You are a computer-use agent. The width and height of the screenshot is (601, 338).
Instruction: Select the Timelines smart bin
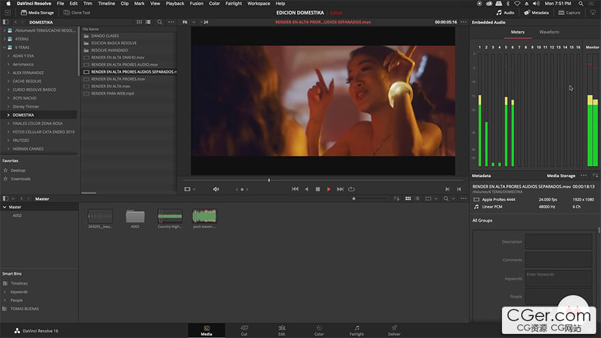click(x=19, y=283)
